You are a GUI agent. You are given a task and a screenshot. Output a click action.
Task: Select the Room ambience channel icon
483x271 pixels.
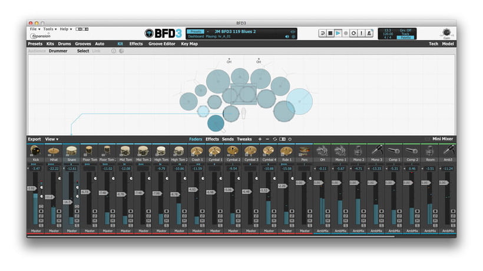(x=430, y=151)
